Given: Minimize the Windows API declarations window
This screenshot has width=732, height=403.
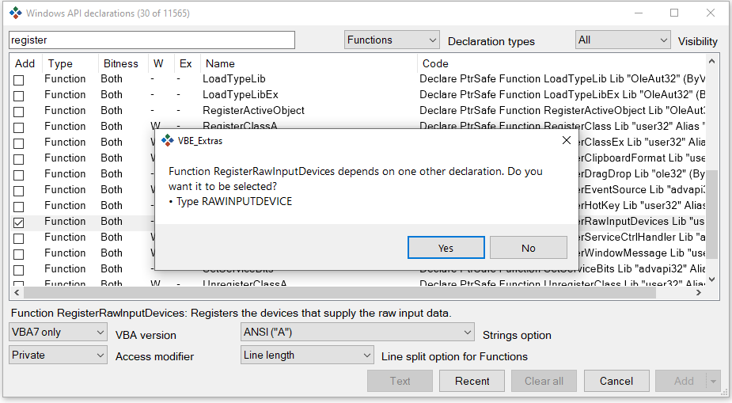Looking at the screenshot, I should 639,13.
